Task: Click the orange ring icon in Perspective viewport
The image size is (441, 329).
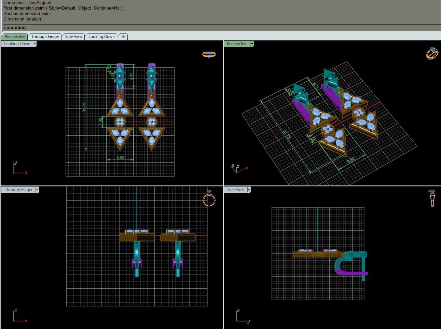Action: pyautogui.click(x=432, y=53)
